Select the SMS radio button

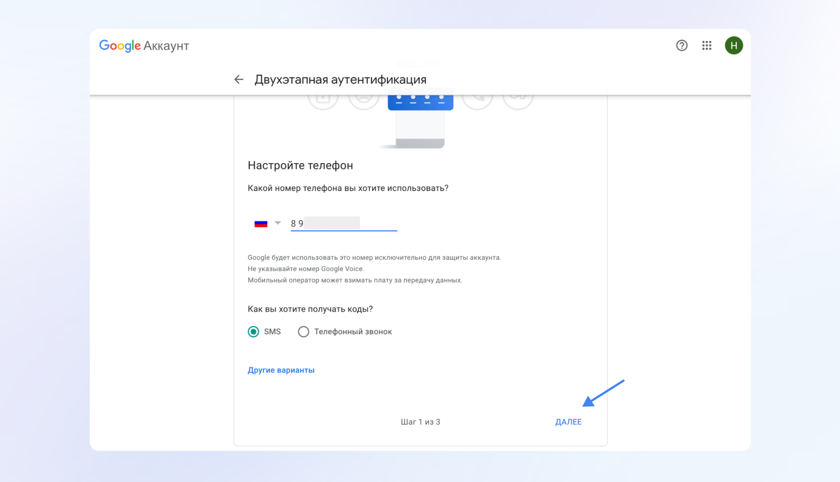(253, 331)
